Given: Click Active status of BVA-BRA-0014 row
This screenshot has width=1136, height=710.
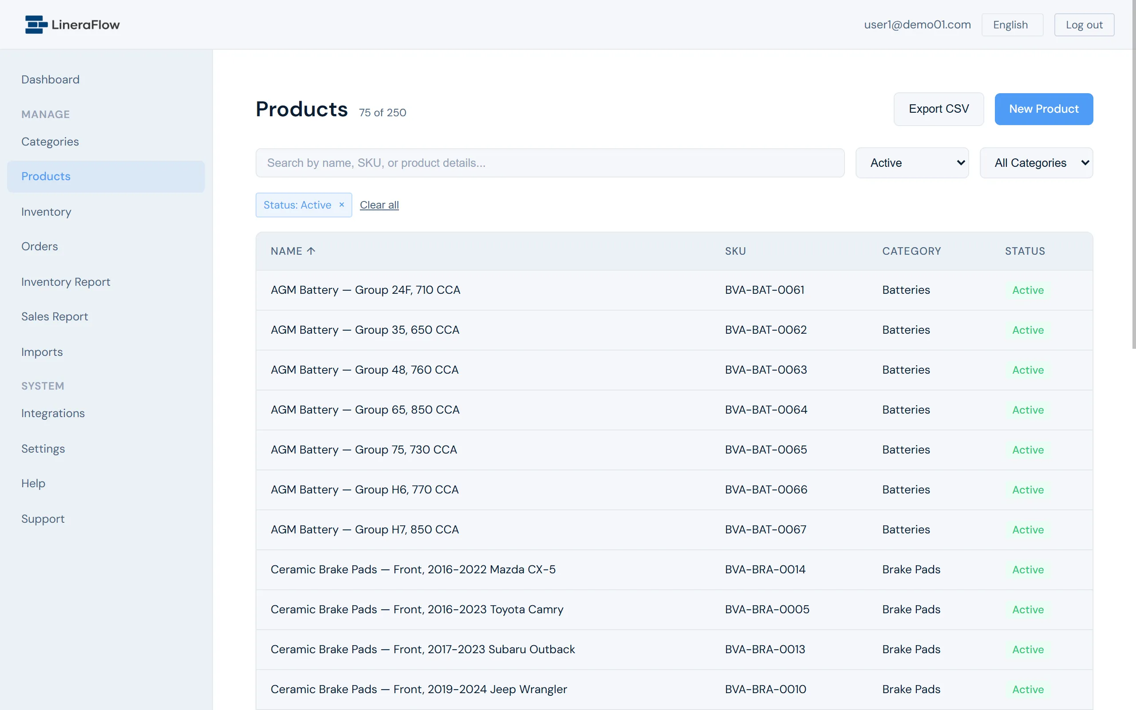Looking at the screenshot, I should (x=1028, y=570).
